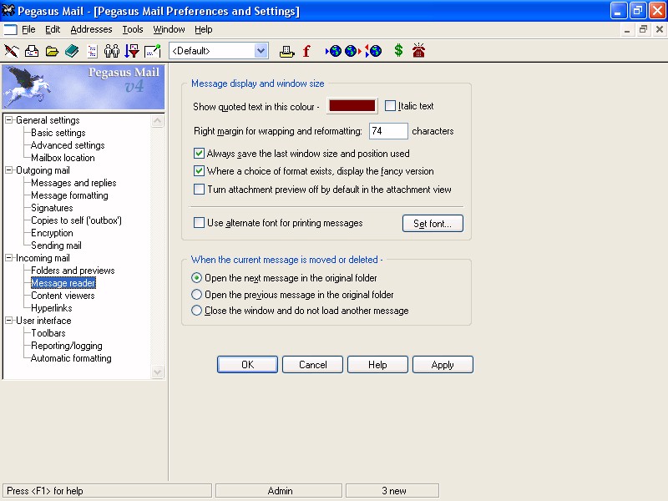Open the <Default> identity dropdown

(x=261, y=51)
